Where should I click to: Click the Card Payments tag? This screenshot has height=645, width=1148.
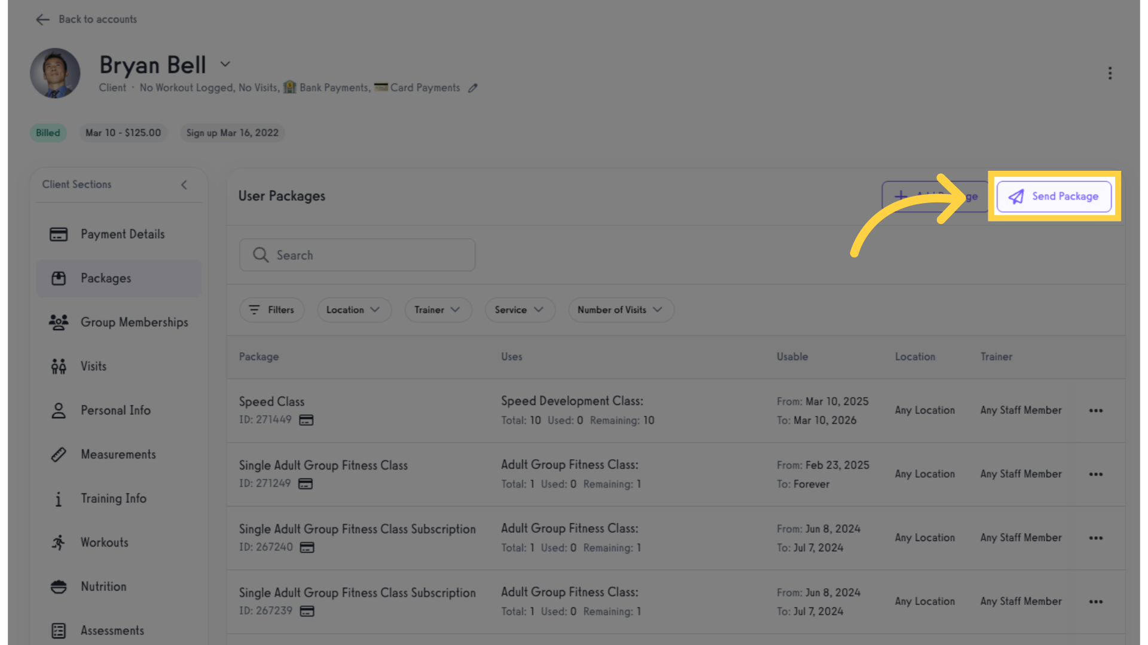point(417,87)
